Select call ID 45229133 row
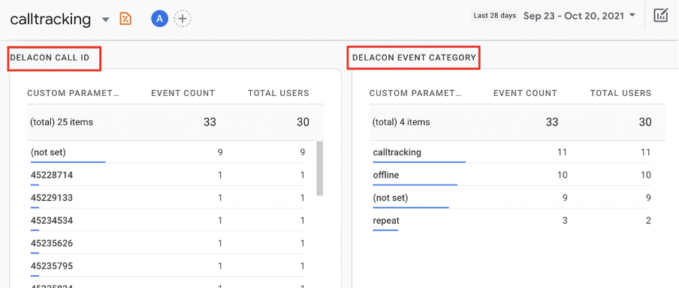Viewport: 679px width, 288px height. [x=168, y=197]
